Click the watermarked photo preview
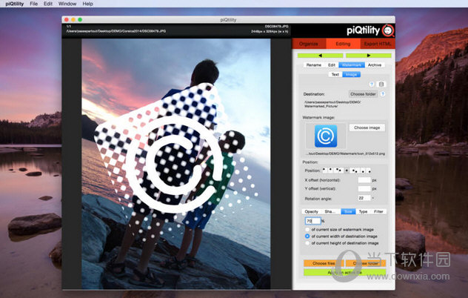 pyautogui.click(x=176, y=164)
